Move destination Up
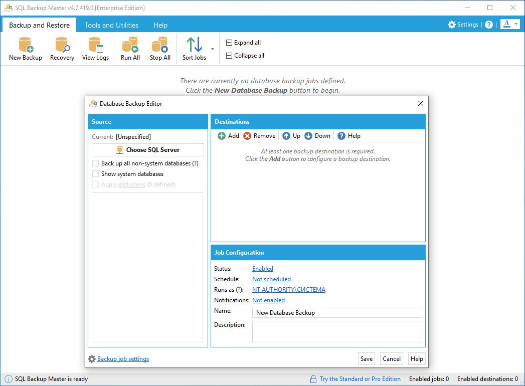The width and height of the screenshot is (525, 386). pyautogui.click(x=291, y=135)
